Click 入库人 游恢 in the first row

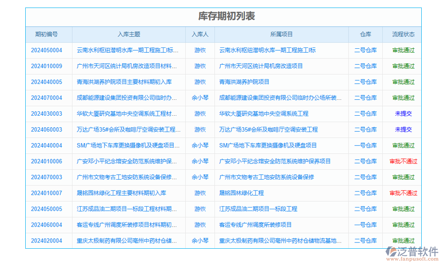pyautogui.click(x=199, y=50)
